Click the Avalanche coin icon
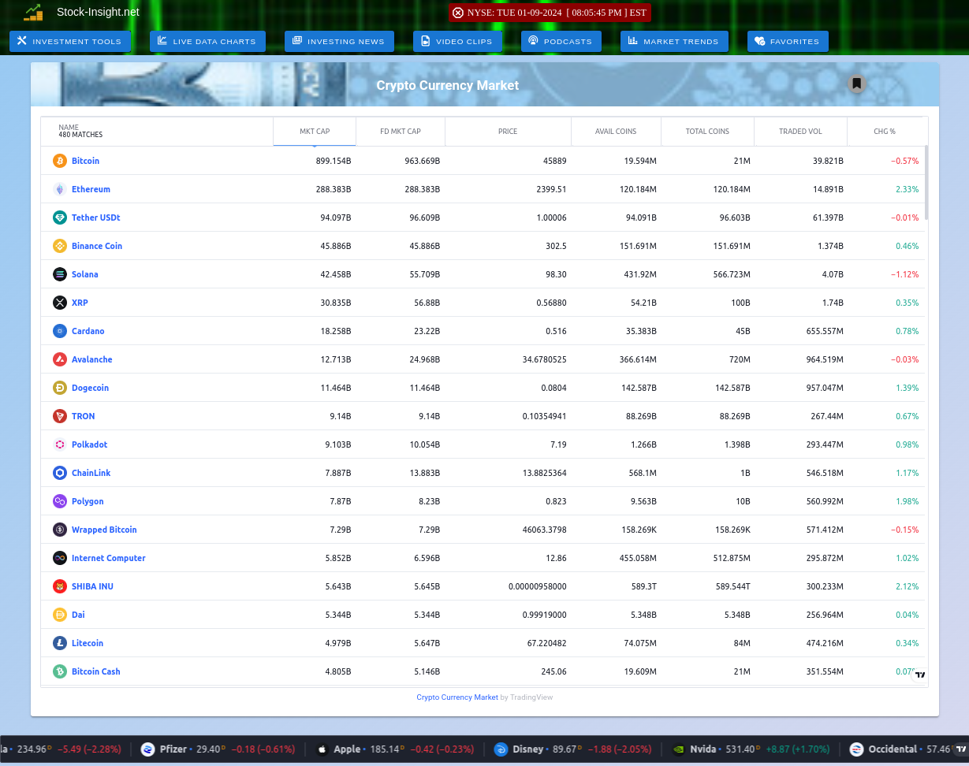Image resolution: width=969 pixels, height=766 pixels. pyautogui.click(x=60, y=359)
